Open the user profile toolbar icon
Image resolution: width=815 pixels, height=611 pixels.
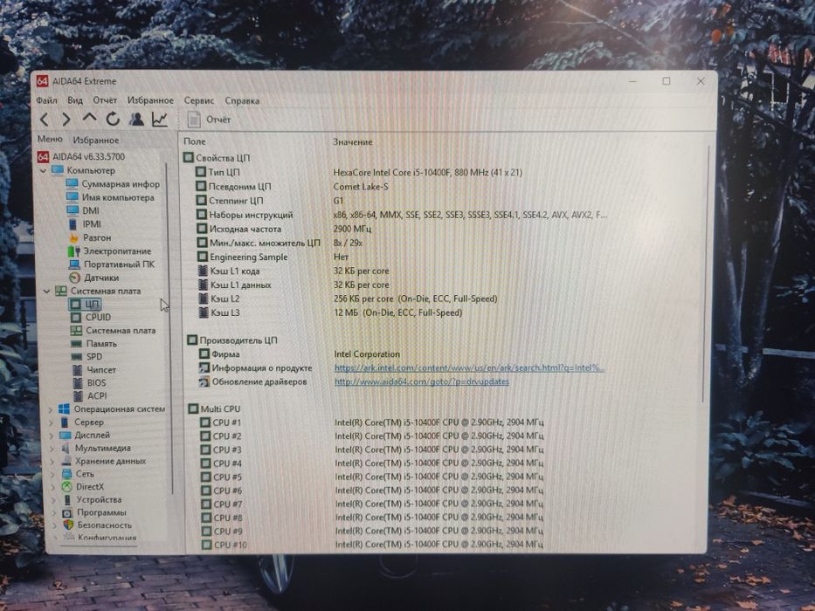[x=136, y=119]
